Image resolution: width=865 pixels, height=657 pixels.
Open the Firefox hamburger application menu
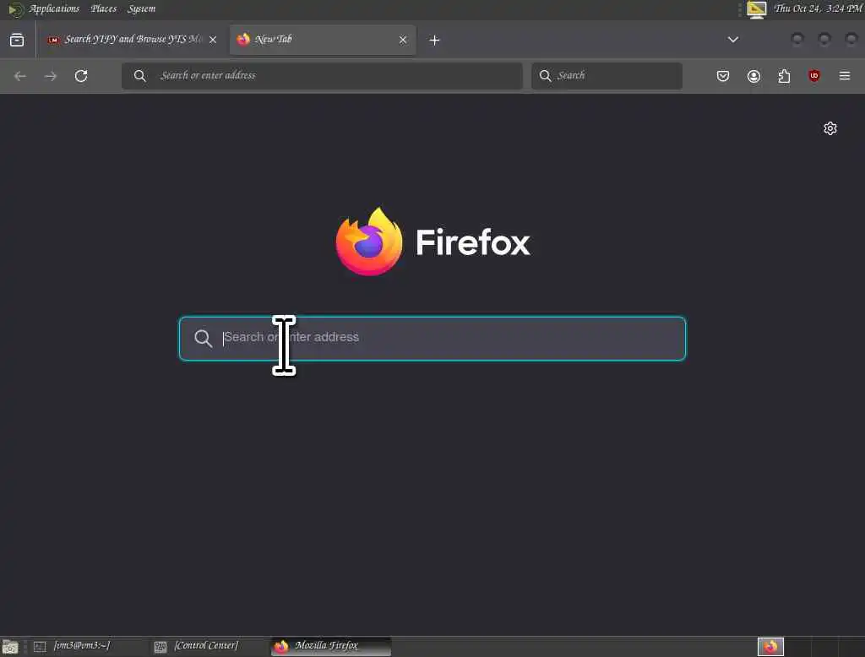(845, 75)
